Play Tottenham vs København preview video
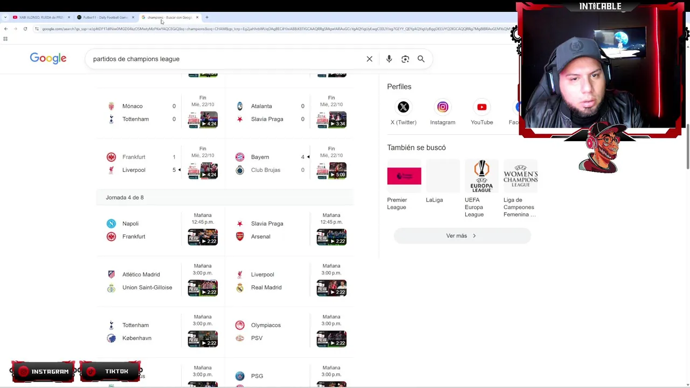 [x=203, y=338]
